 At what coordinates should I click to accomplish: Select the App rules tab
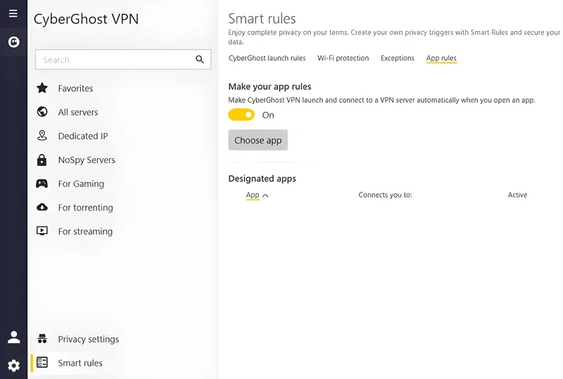point(441,58)
